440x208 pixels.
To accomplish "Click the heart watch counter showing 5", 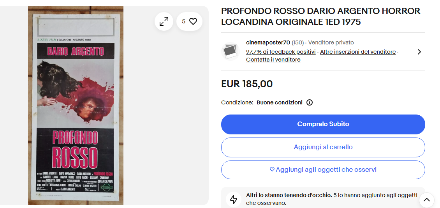I will click(x=189, y=22).
